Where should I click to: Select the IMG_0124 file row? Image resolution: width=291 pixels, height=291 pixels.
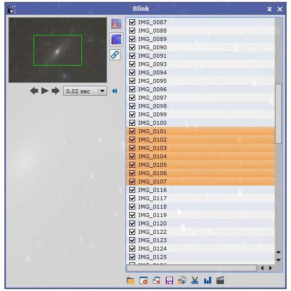click(x=200, y=249)
